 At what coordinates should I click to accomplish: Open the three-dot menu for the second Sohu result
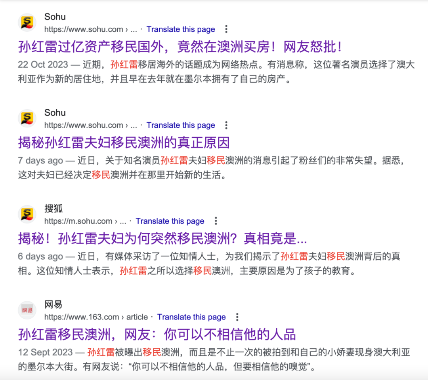point(226,125)
